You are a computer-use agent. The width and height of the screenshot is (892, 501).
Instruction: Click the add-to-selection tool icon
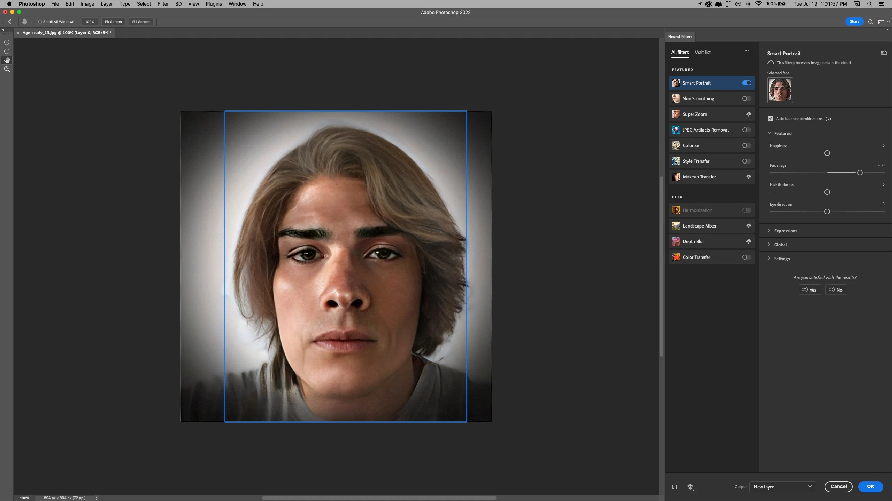point(7,42)
